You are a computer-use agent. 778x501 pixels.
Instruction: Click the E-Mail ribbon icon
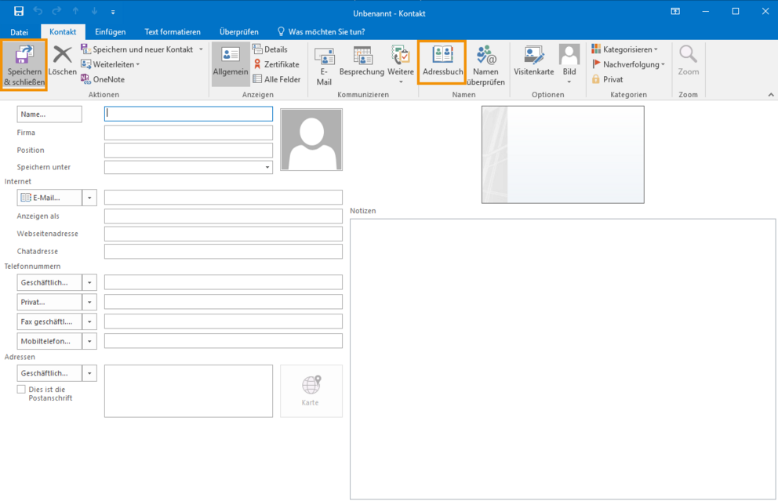(324, 66)
